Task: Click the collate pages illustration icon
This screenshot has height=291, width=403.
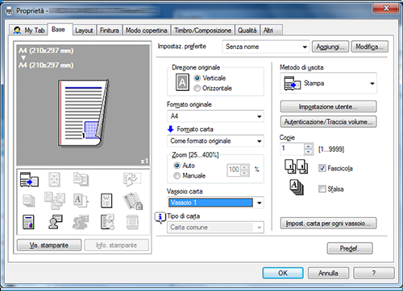Action: pyautogui.click(x=296, y=166)
